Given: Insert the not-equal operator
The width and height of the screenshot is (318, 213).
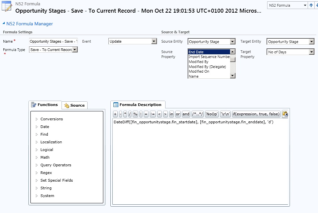Looking at the screenshot, I should coord(152,114).
